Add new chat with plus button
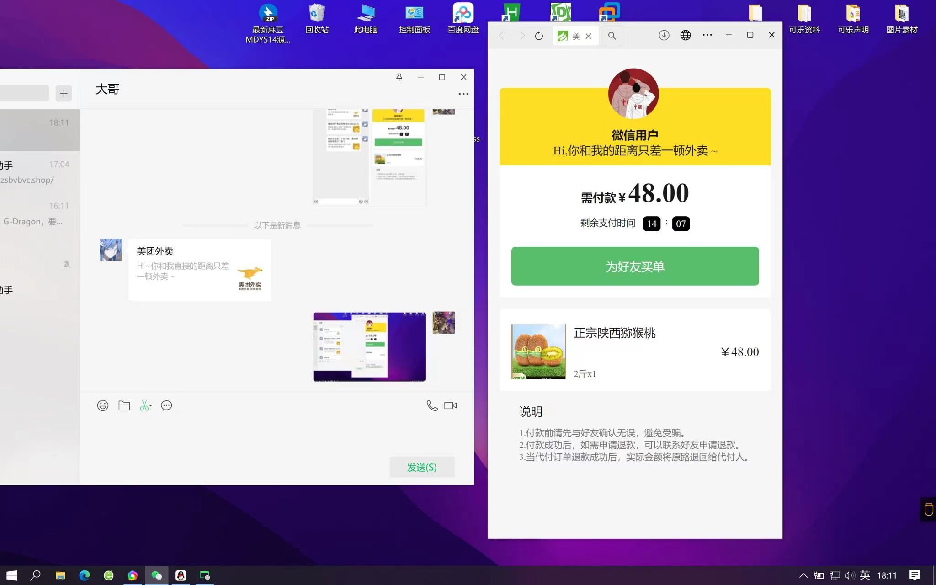 pos(64,93)
